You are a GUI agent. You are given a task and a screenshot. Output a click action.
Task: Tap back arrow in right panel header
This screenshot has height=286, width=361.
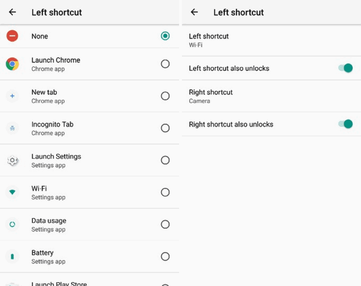pos(194,12)
